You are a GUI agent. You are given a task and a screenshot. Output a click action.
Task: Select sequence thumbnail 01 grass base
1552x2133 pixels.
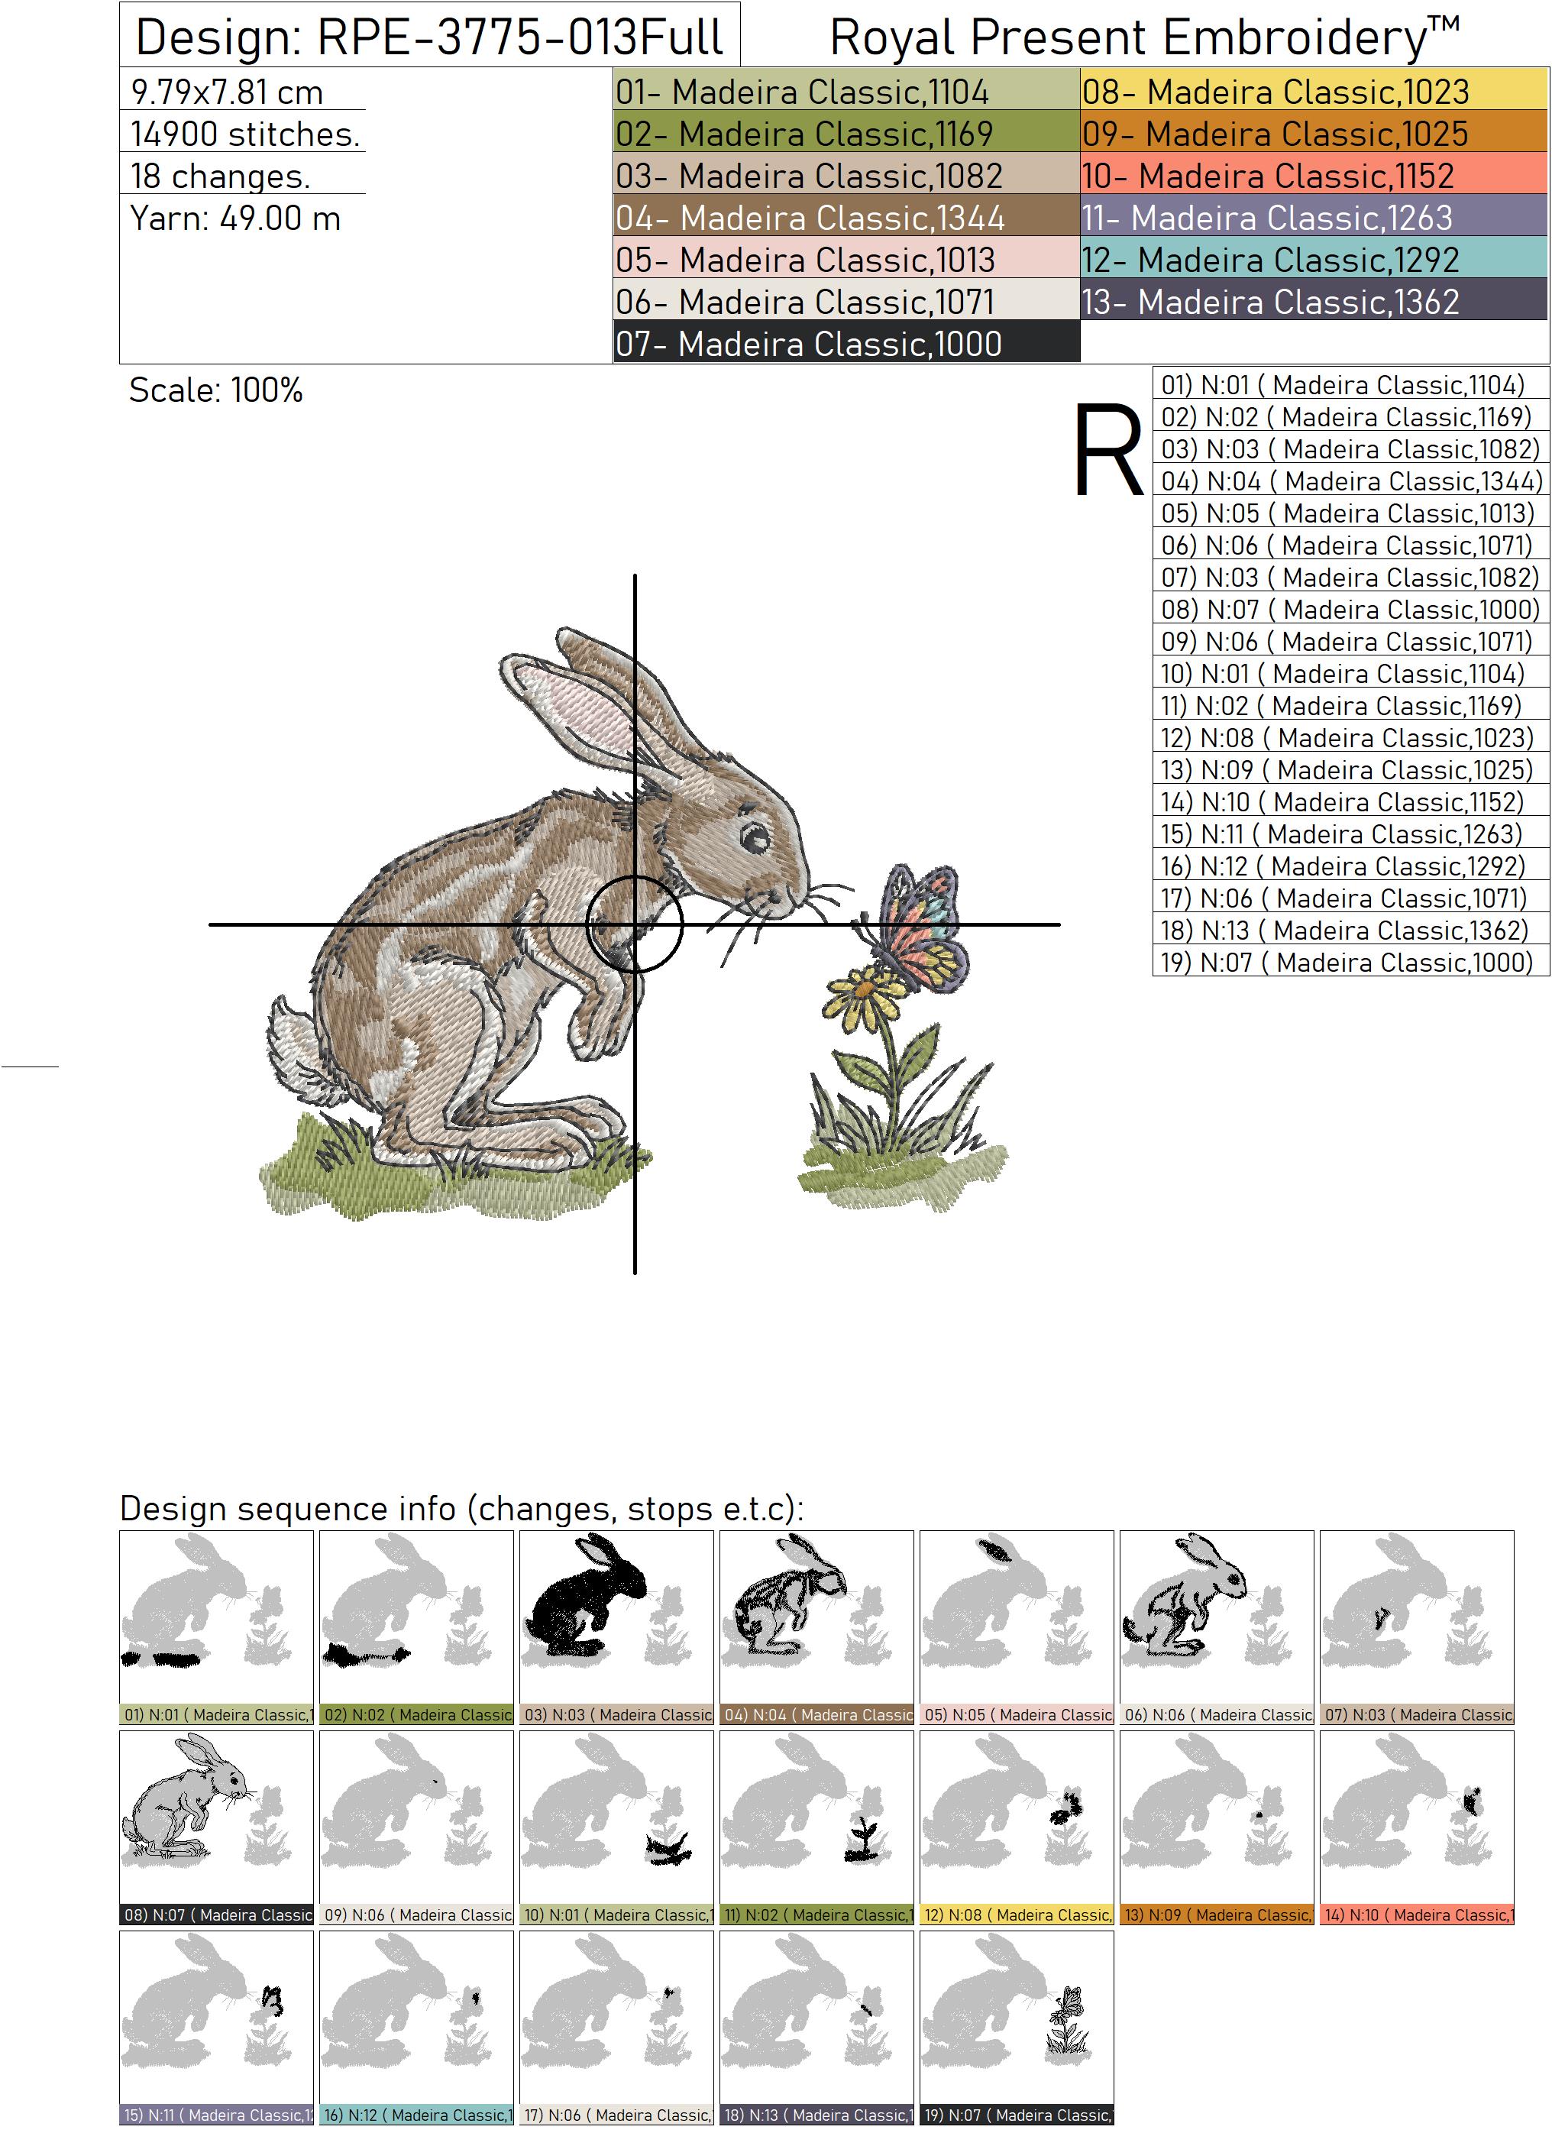point(216,1619)
